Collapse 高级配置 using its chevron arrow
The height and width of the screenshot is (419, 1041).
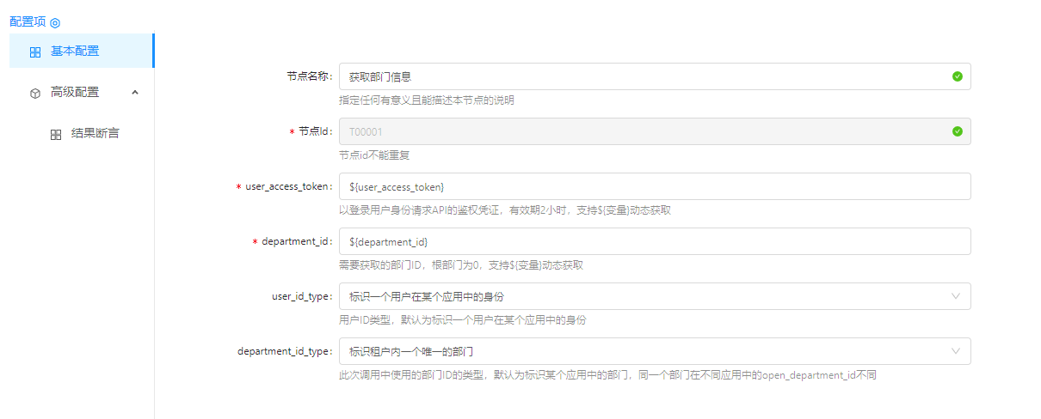135,92
